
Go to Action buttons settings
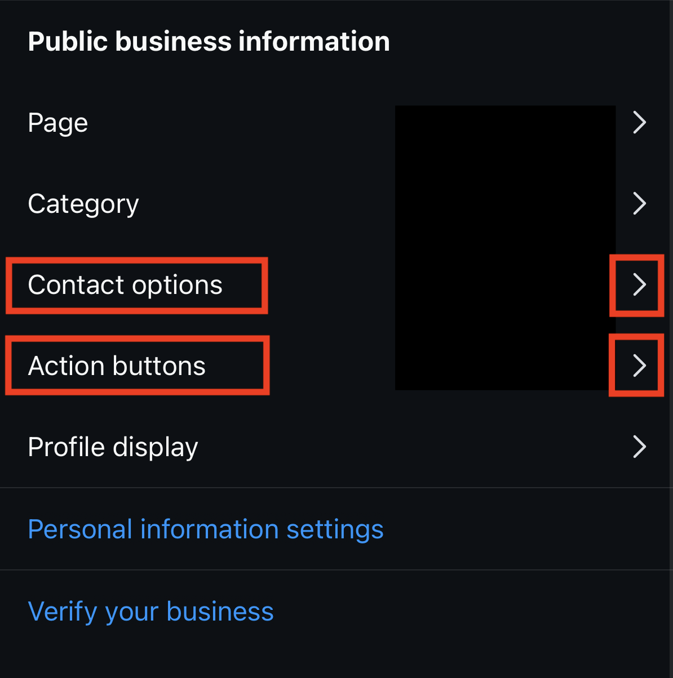click(117, 366)
